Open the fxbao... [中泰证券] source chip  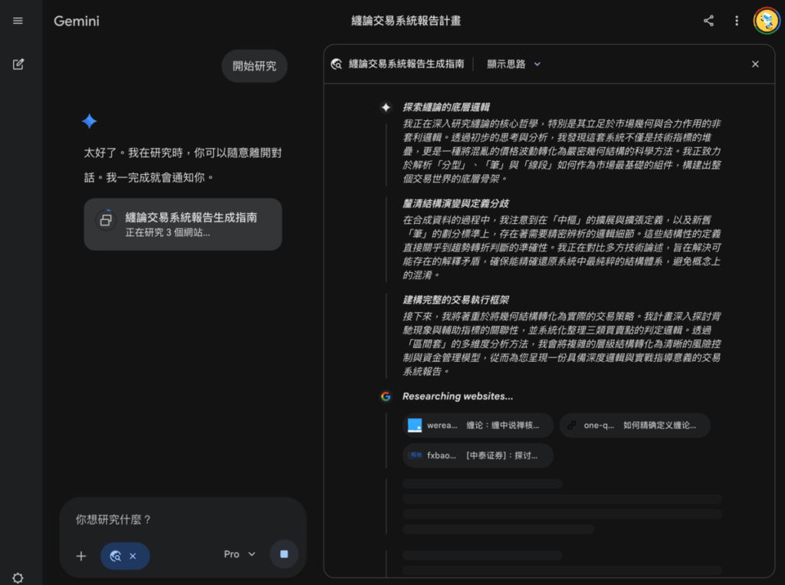[478, 455]
